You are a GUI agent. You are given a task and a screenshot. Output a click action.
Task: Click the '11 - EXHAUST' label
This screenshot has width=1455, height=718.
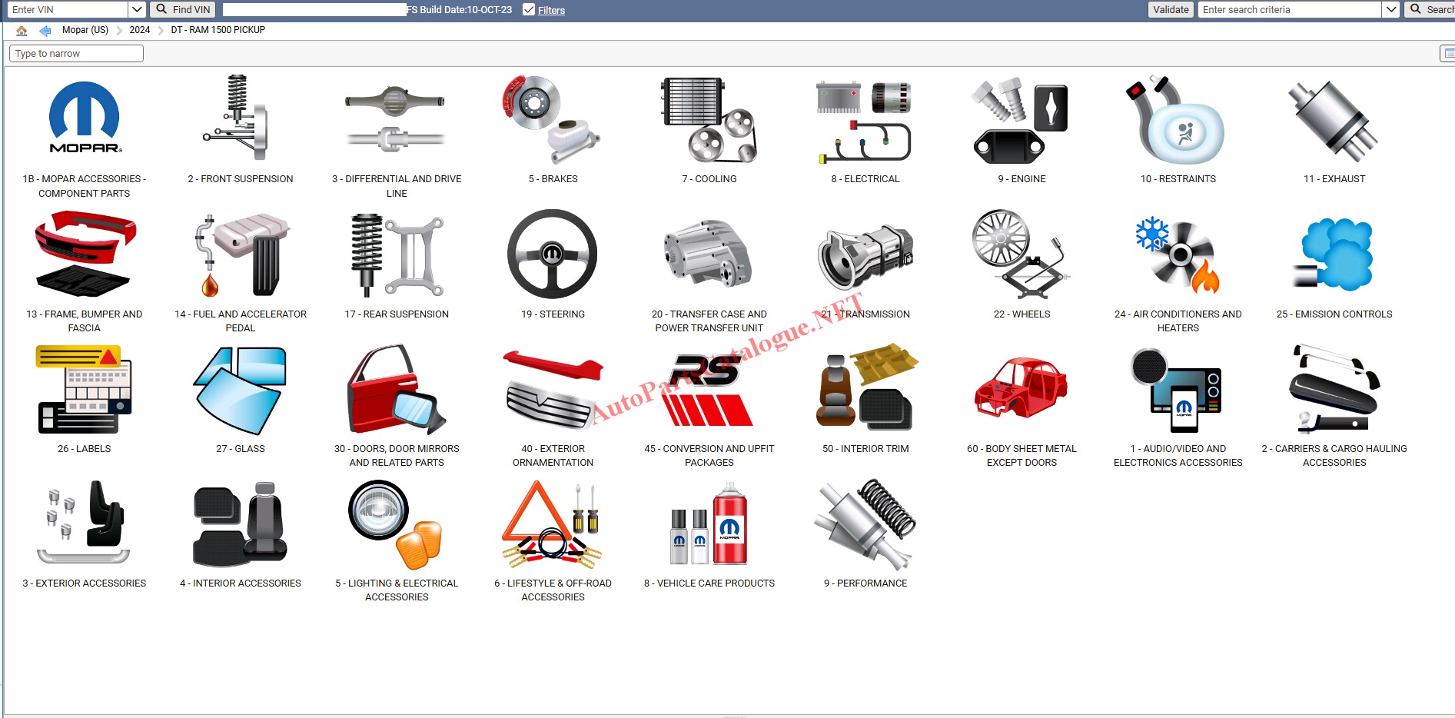coord(1334,179)
